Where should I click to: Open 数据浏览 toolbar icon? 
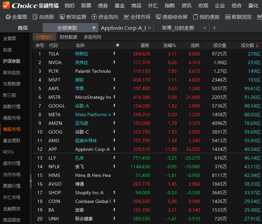pos(228,17)
